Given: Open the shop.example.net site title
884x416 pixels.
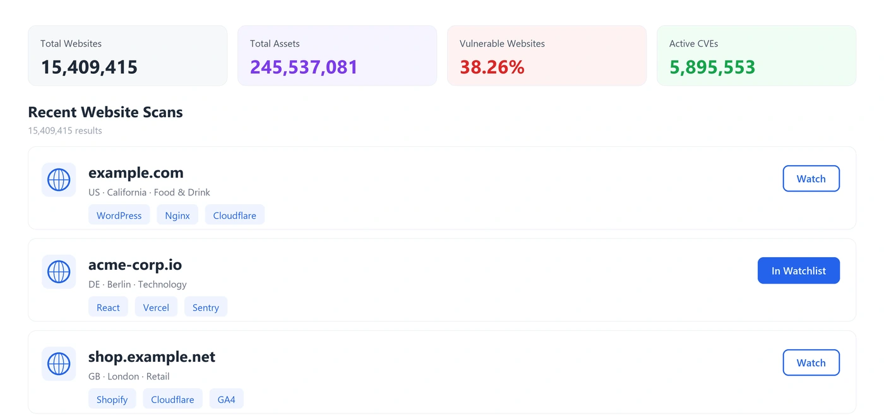Looking at the screenshot, I should [152, 356].
